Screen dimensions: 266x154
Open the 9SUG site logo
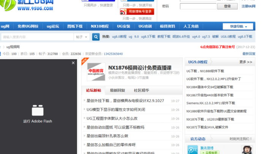(27, 5)
